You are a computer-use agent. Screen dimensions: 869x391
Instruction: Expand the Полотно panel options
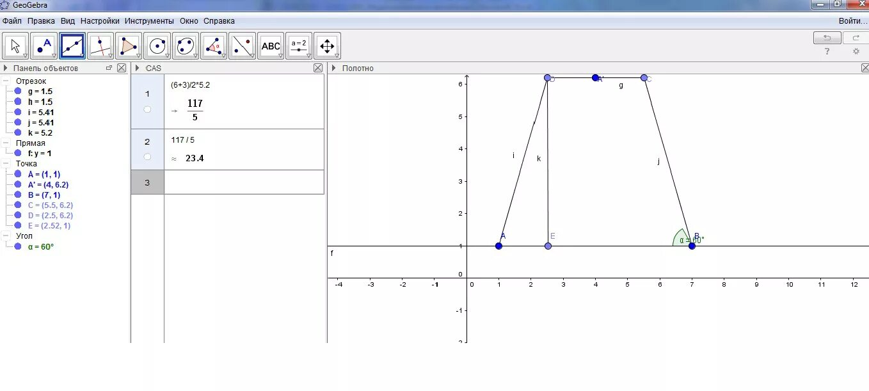click(333, 67)
